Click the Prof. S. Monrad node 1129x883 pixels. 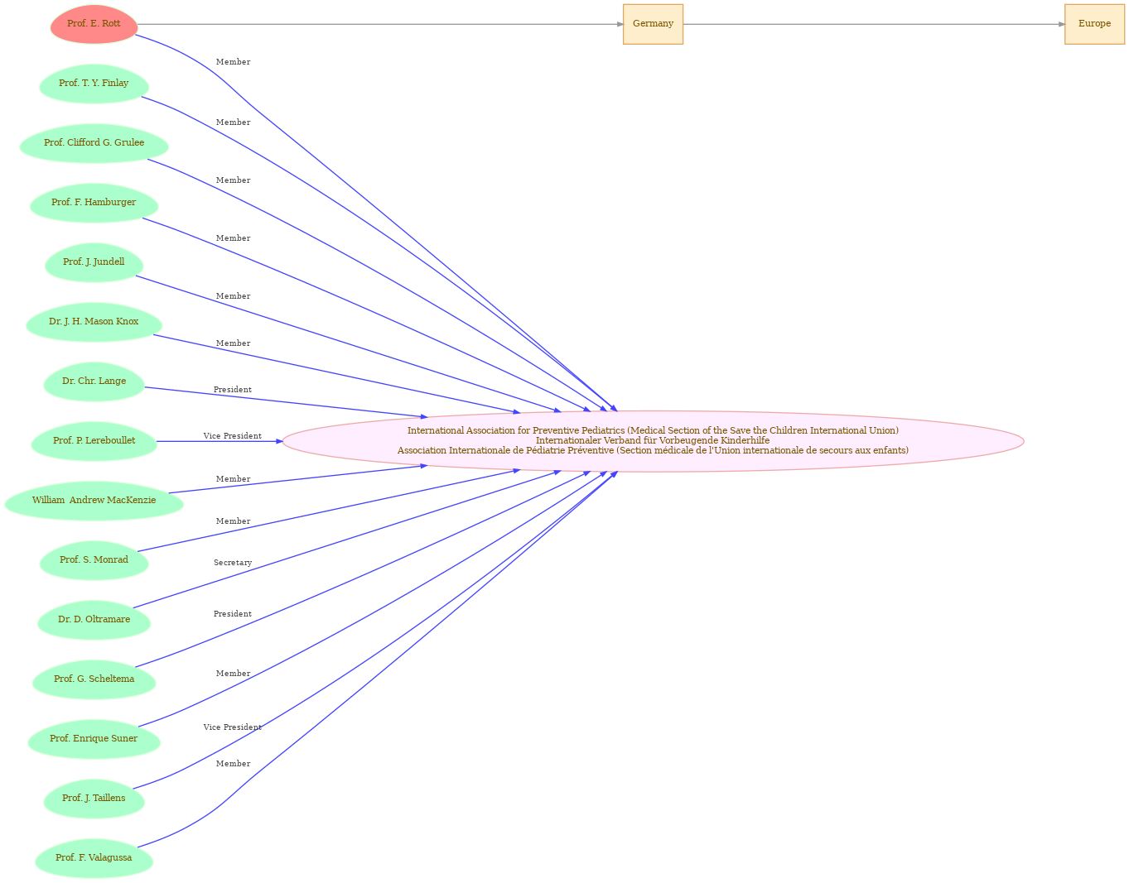(94, 560)
